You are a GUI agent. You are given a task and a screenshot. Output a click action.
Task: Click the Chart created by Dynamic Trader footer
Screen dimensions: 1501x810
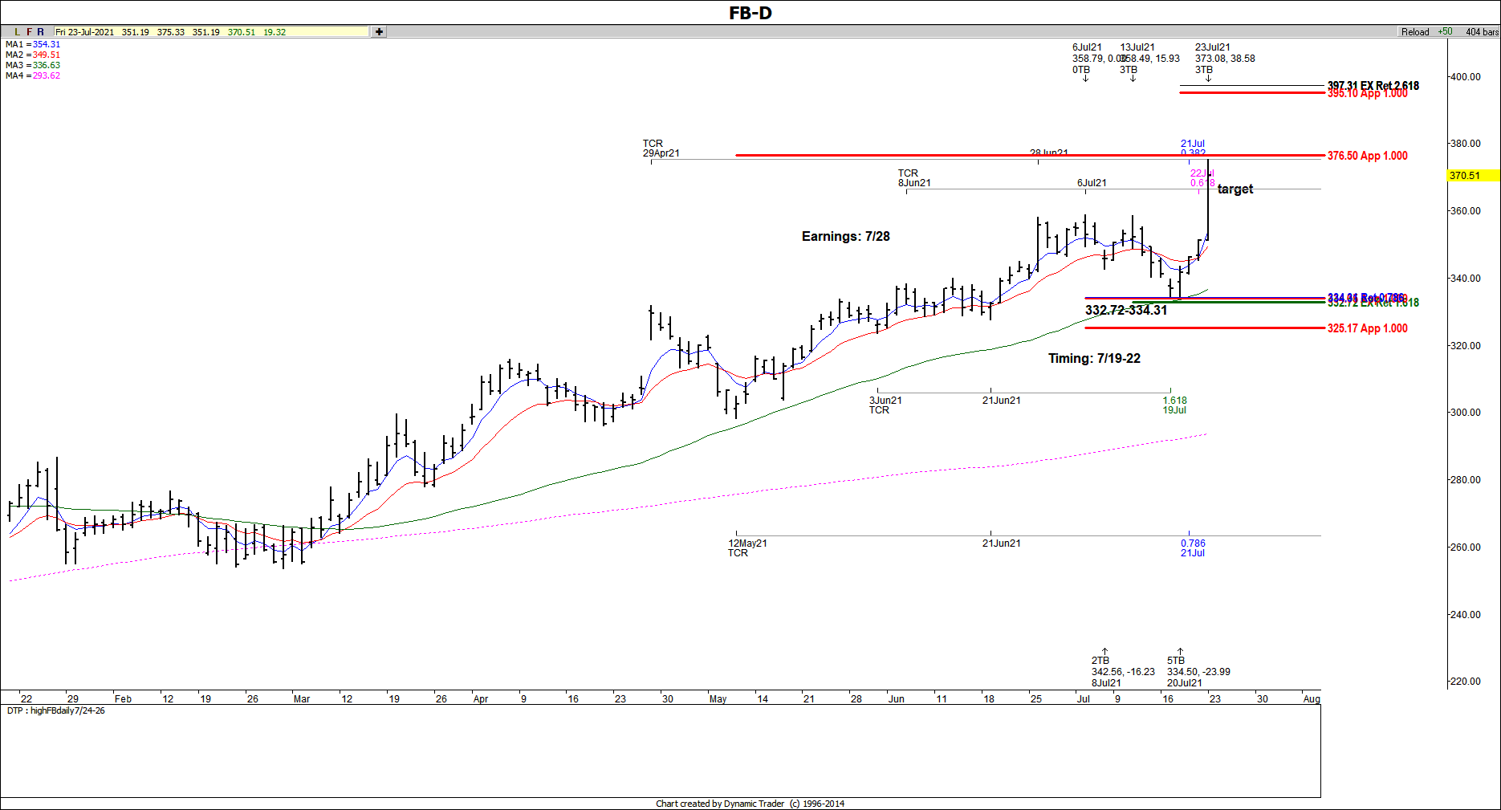(750, 804)
